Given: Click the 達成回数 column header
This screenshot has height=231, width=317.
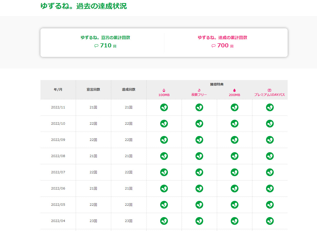Looking at the screenshot, I should coord(128,90).
